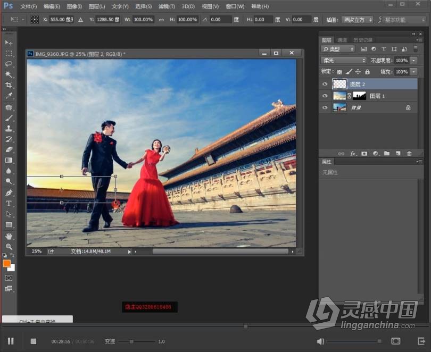Select the Magic Wand tool
The image size is (431, 352).
(9, 74)
